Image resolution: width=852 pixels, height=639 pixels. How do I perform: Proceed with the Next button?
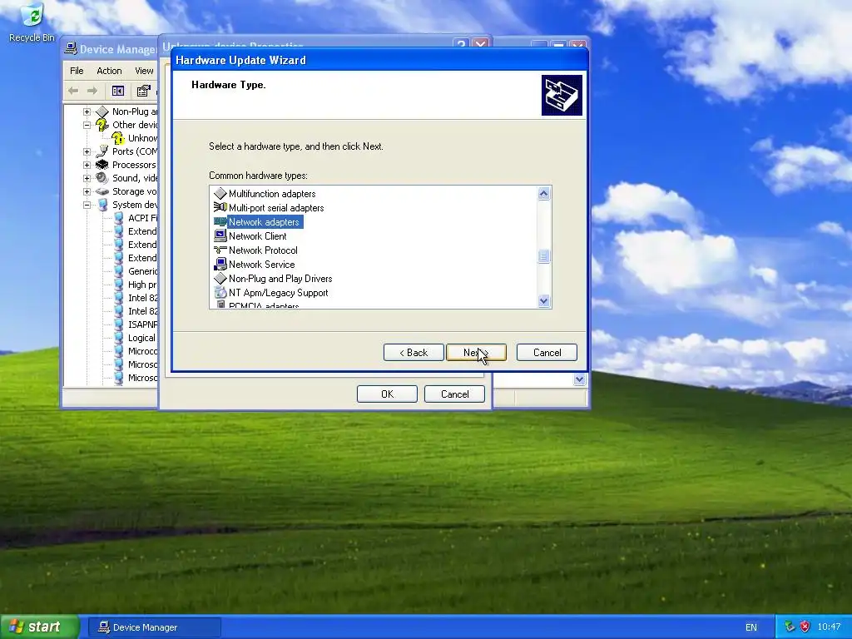[476, 353]
